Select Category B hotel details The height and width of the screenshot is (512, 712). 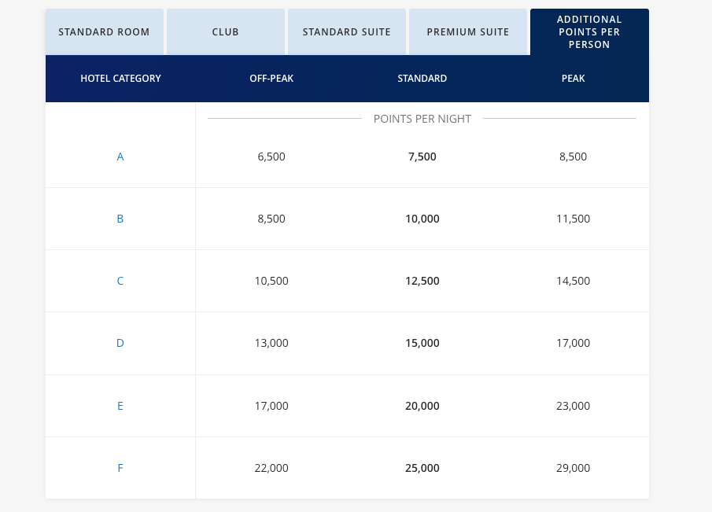[x=120, y=219]
